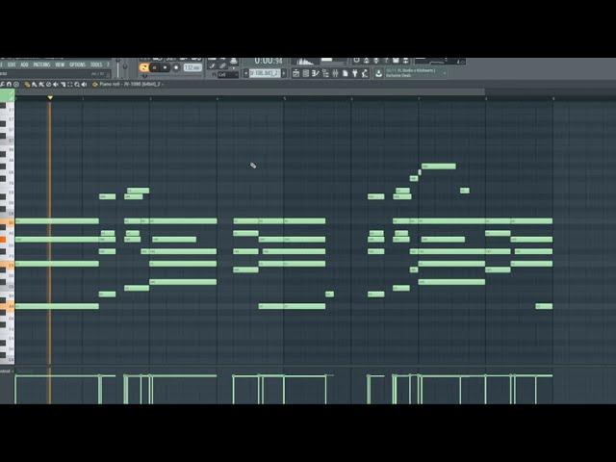This screenshot has height=462, width=616.
Task: Open the VIEW menu
Action: 60,64
